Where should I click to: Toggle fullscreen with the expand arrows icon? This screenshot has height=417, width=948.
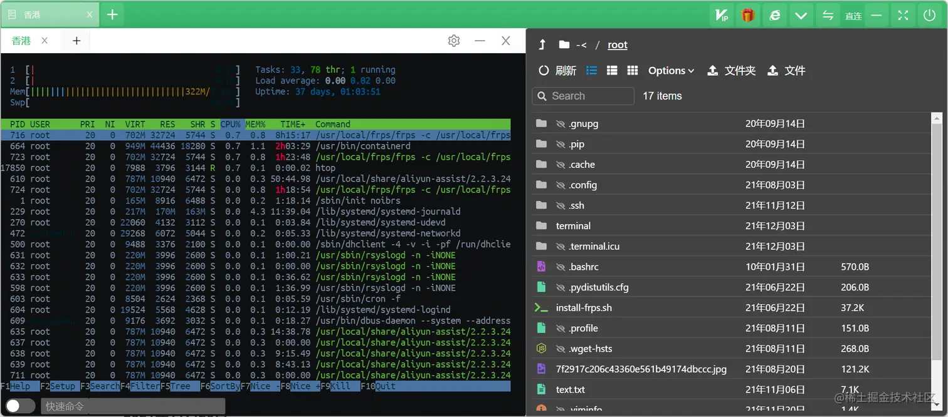coord(903,15)
